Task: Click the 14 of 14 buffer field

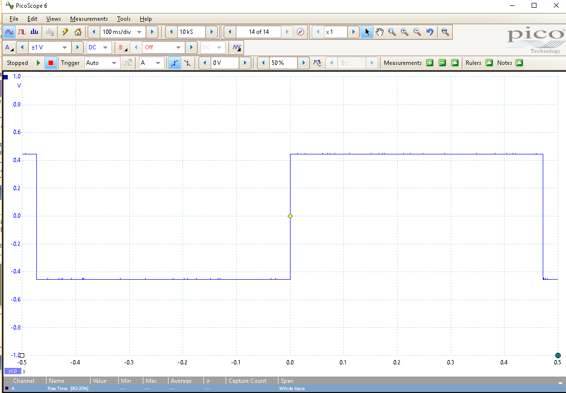Action: 259,32
